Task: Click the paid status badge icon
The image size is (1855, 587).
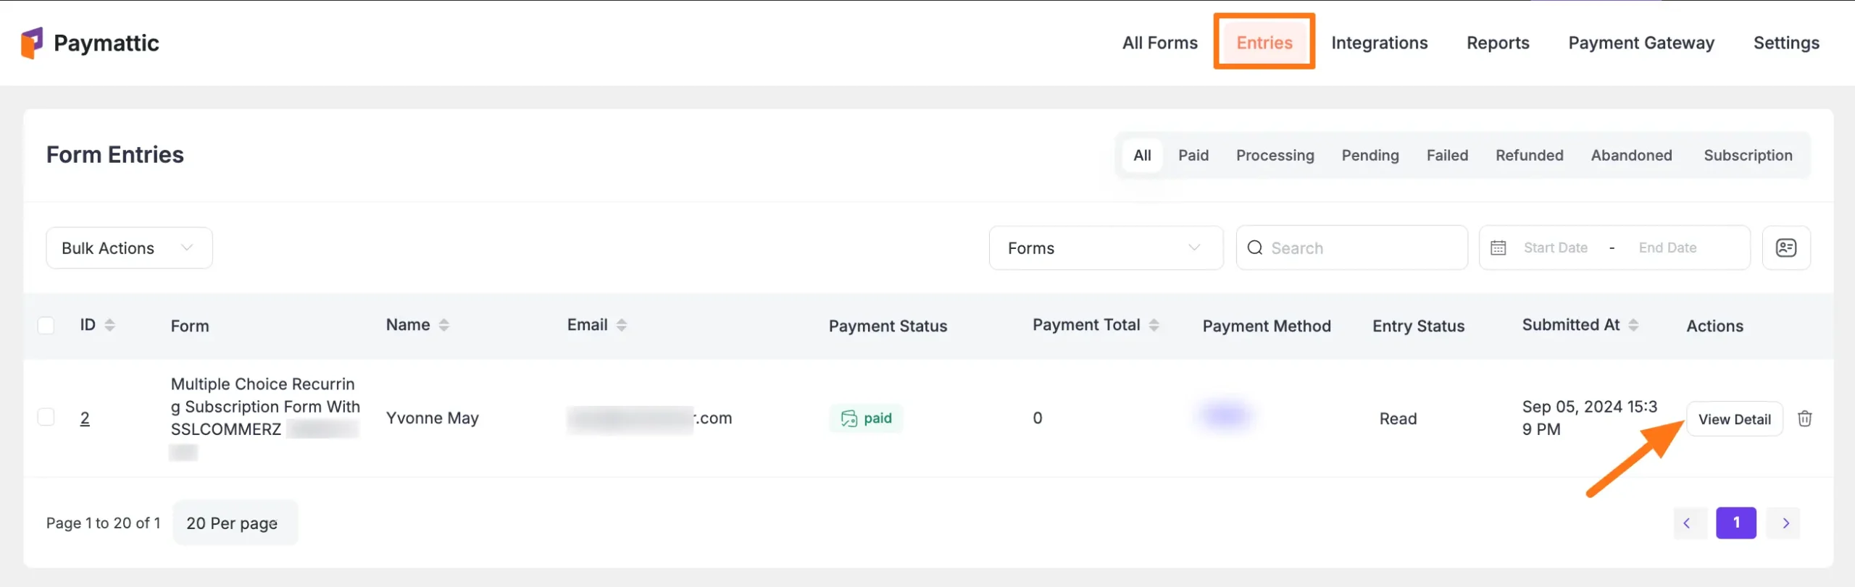Action: (x=849, y=418)
